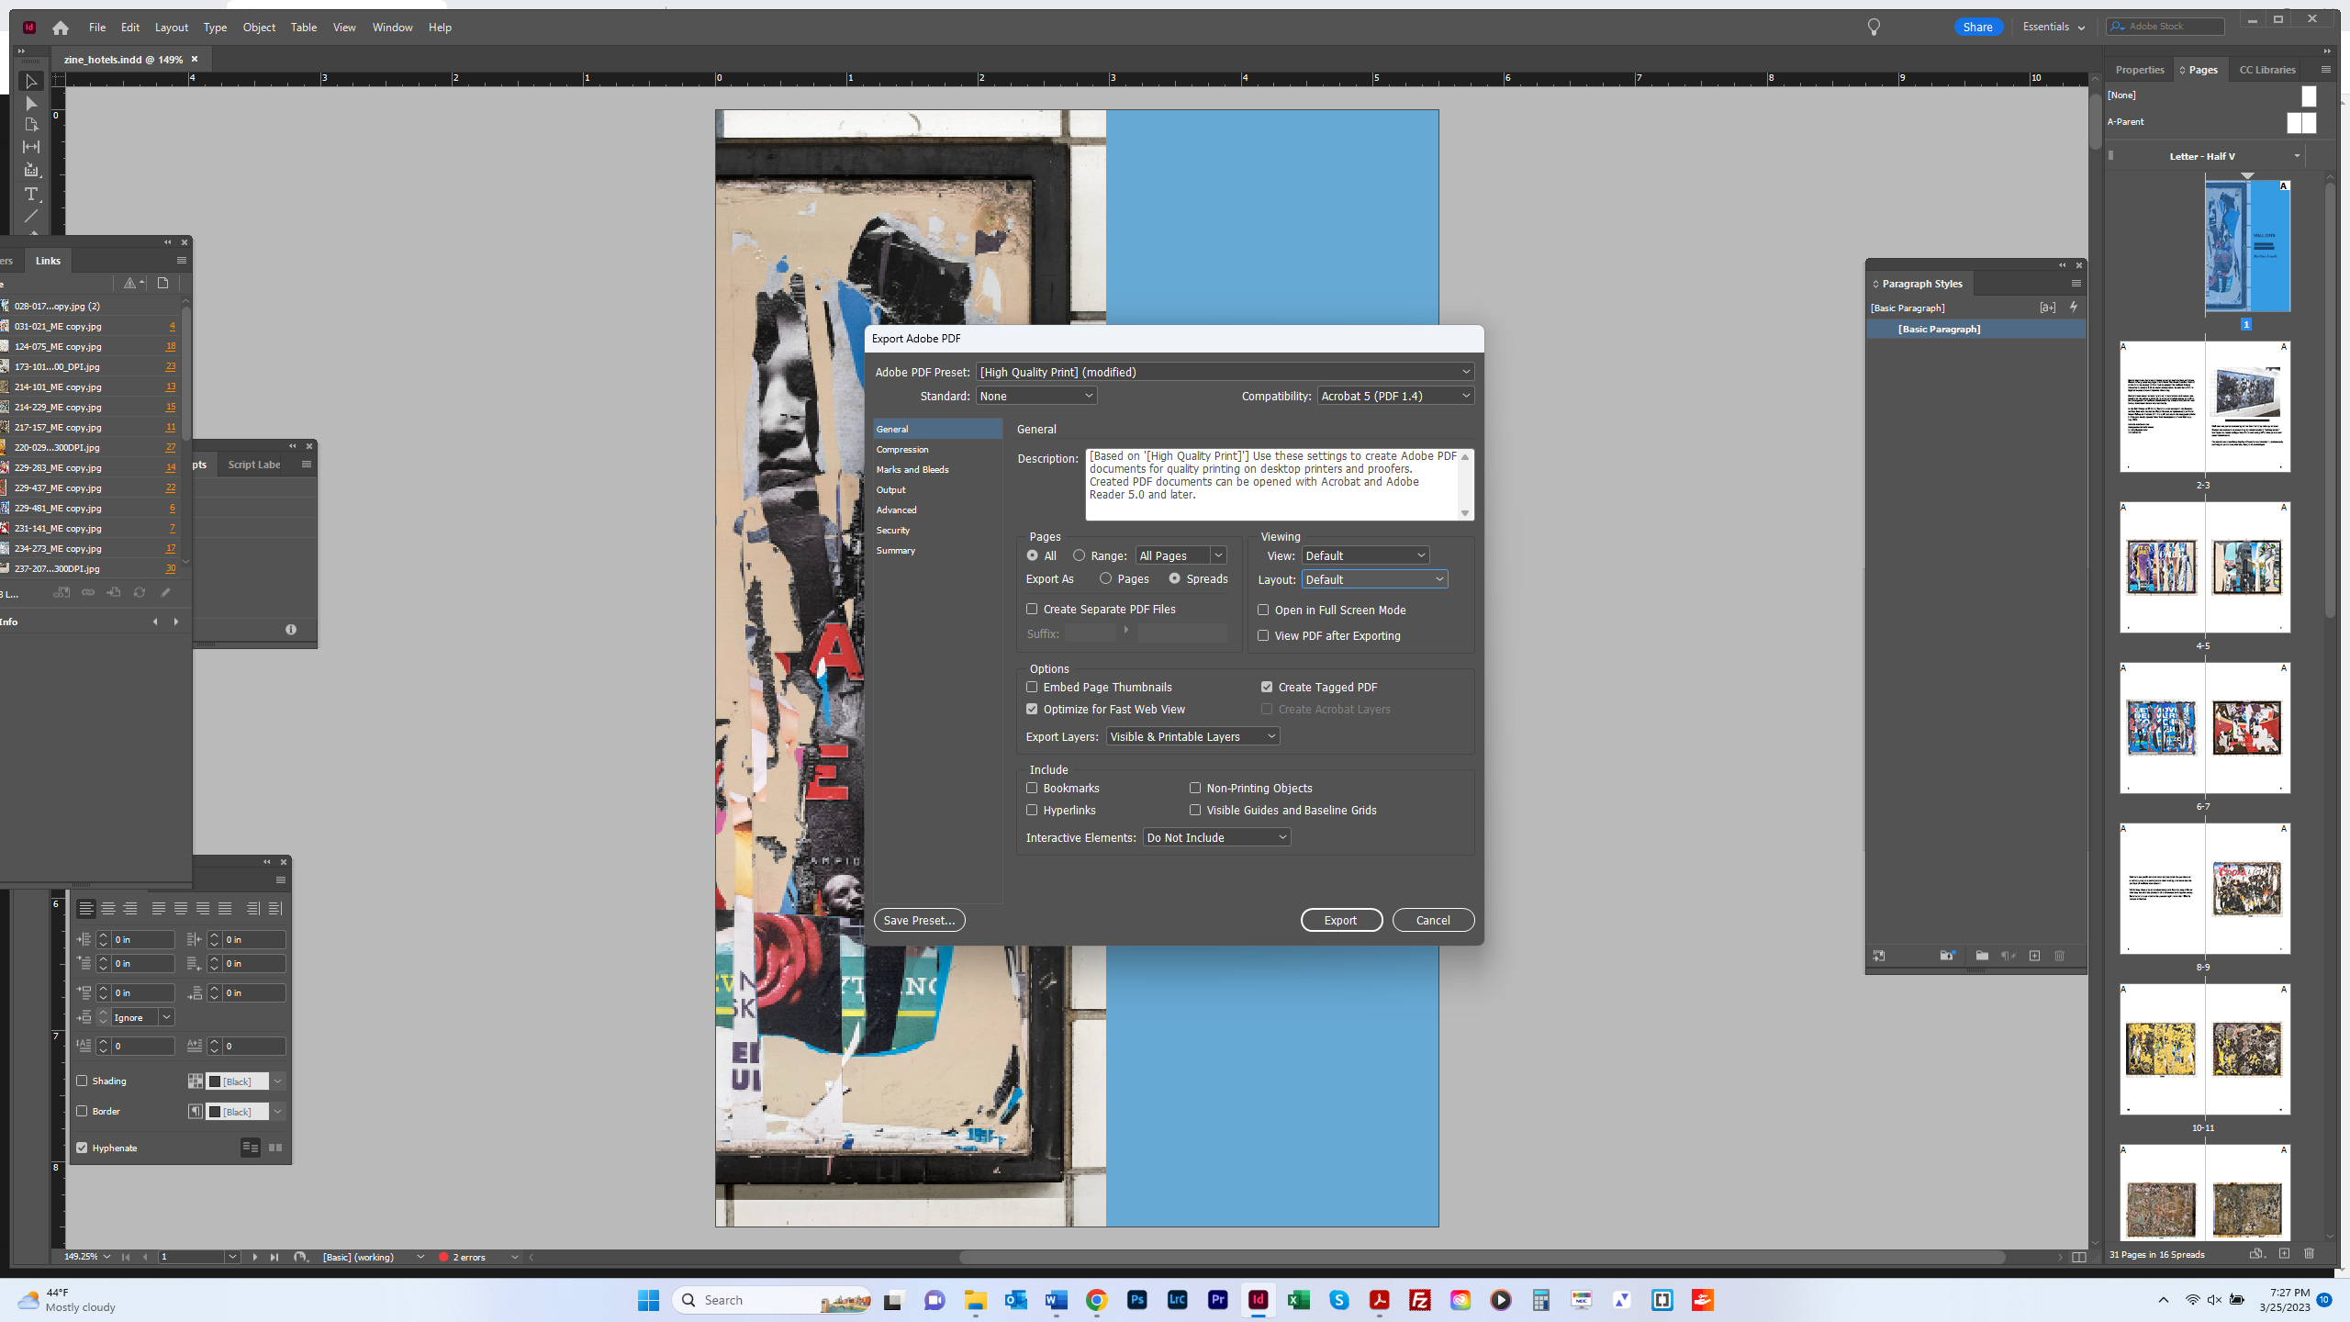Select Spreads radio button option
This screenshot has width=2350, height=1322.
(x=1173, y=579)
